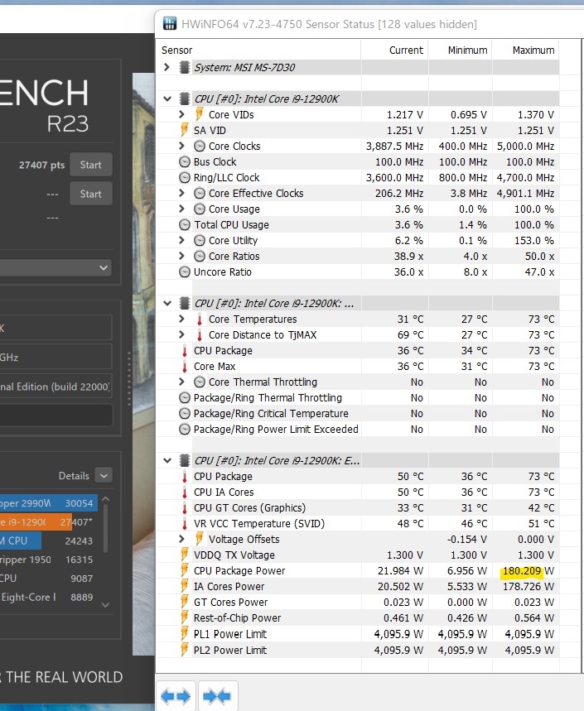Collapse the CPU [#0] i9-12900K: E... group
The height and width of the screenshot is (711, 584).
tap(167, 460)
